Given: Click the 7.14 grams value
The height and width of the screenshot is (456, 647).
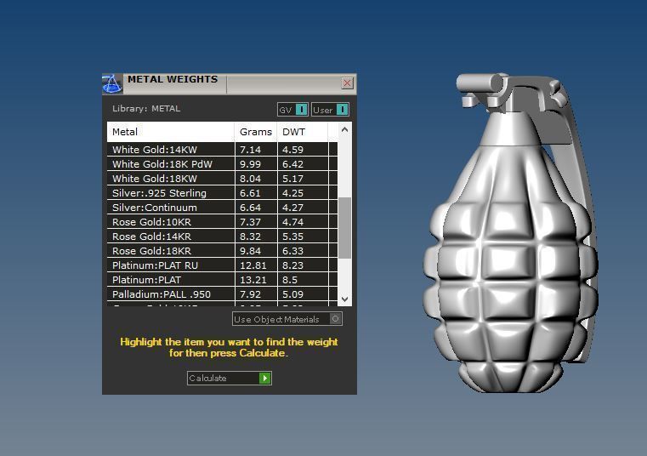Looking at the screenshot, I should [x=251, y=150].
